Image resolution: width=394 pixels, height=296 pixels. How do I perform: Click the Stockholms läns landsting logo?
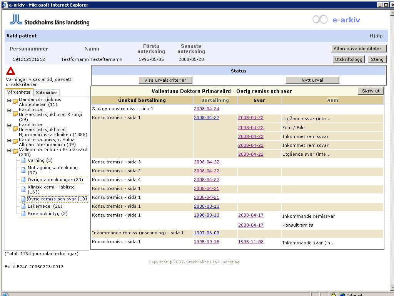(50, 20)
